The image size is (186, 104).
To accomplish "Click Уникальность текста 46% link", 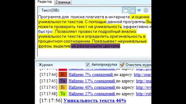I will tap(95, 101).
